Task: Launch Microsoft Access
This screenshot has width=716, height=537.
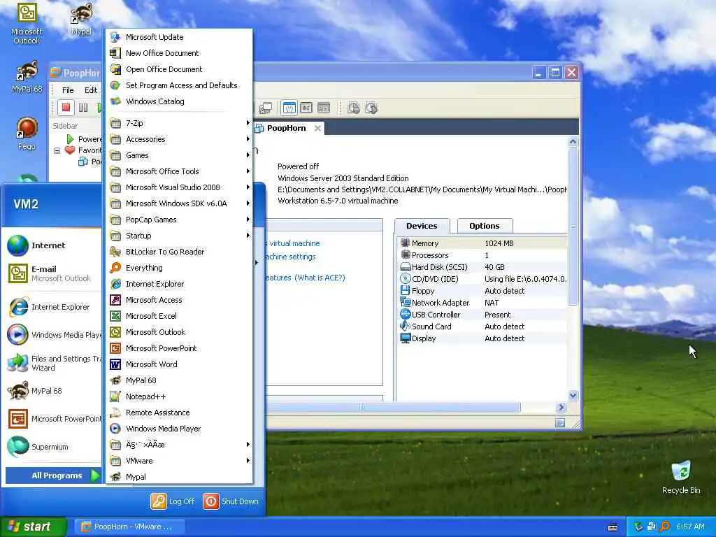Action: (179, 299)
